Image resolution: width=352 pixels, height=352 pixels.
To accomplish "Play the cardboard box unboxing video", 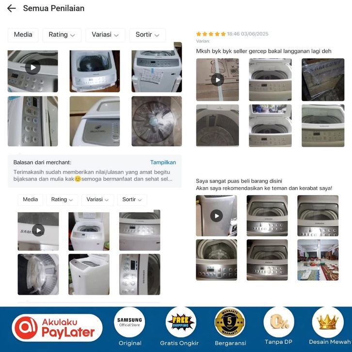I will (x=218, y=80).
